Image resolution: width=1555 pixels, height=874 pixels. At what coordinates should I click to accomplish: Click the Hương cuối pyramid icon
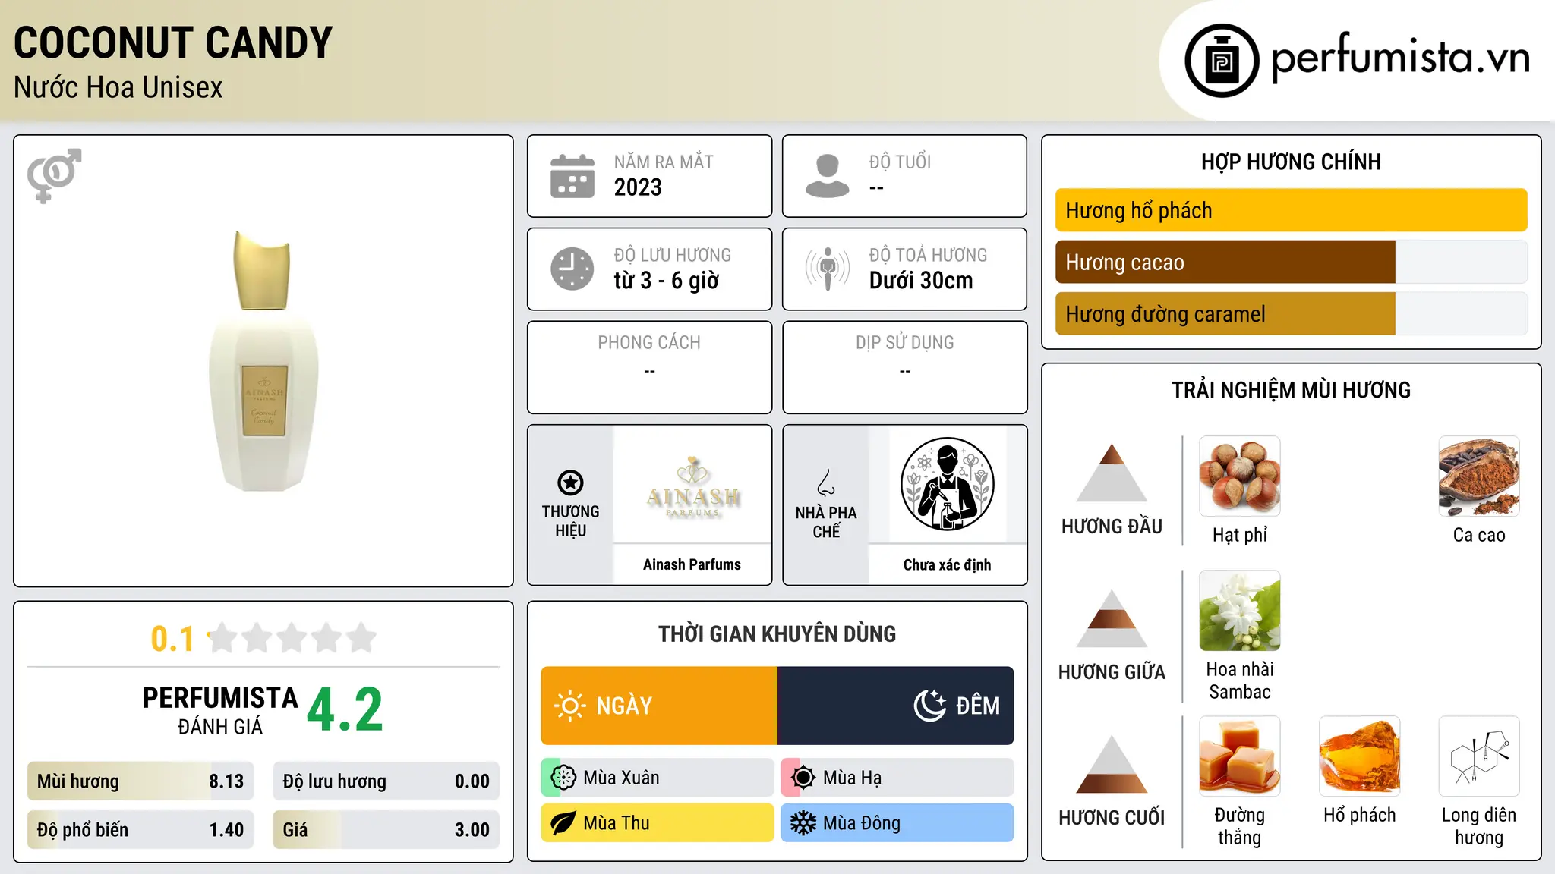coord(1112,764)
